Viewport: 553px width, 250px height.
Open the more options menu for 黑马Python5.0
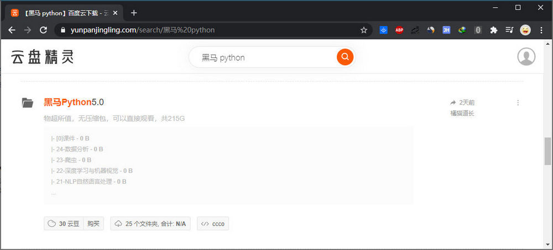click(518, 103)
